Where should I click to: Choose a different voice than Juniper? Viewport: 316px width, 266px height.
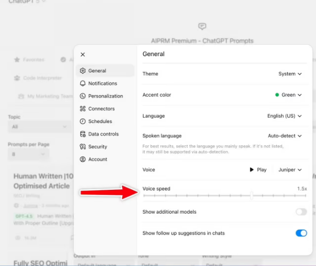(x=290, y=170)
